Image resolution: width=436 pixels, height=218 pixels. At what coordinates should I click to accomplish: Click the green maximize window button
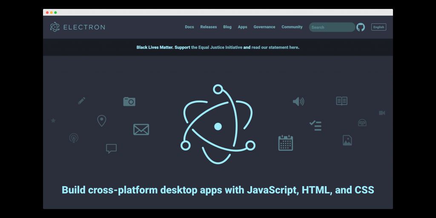[x=56, y=12]
